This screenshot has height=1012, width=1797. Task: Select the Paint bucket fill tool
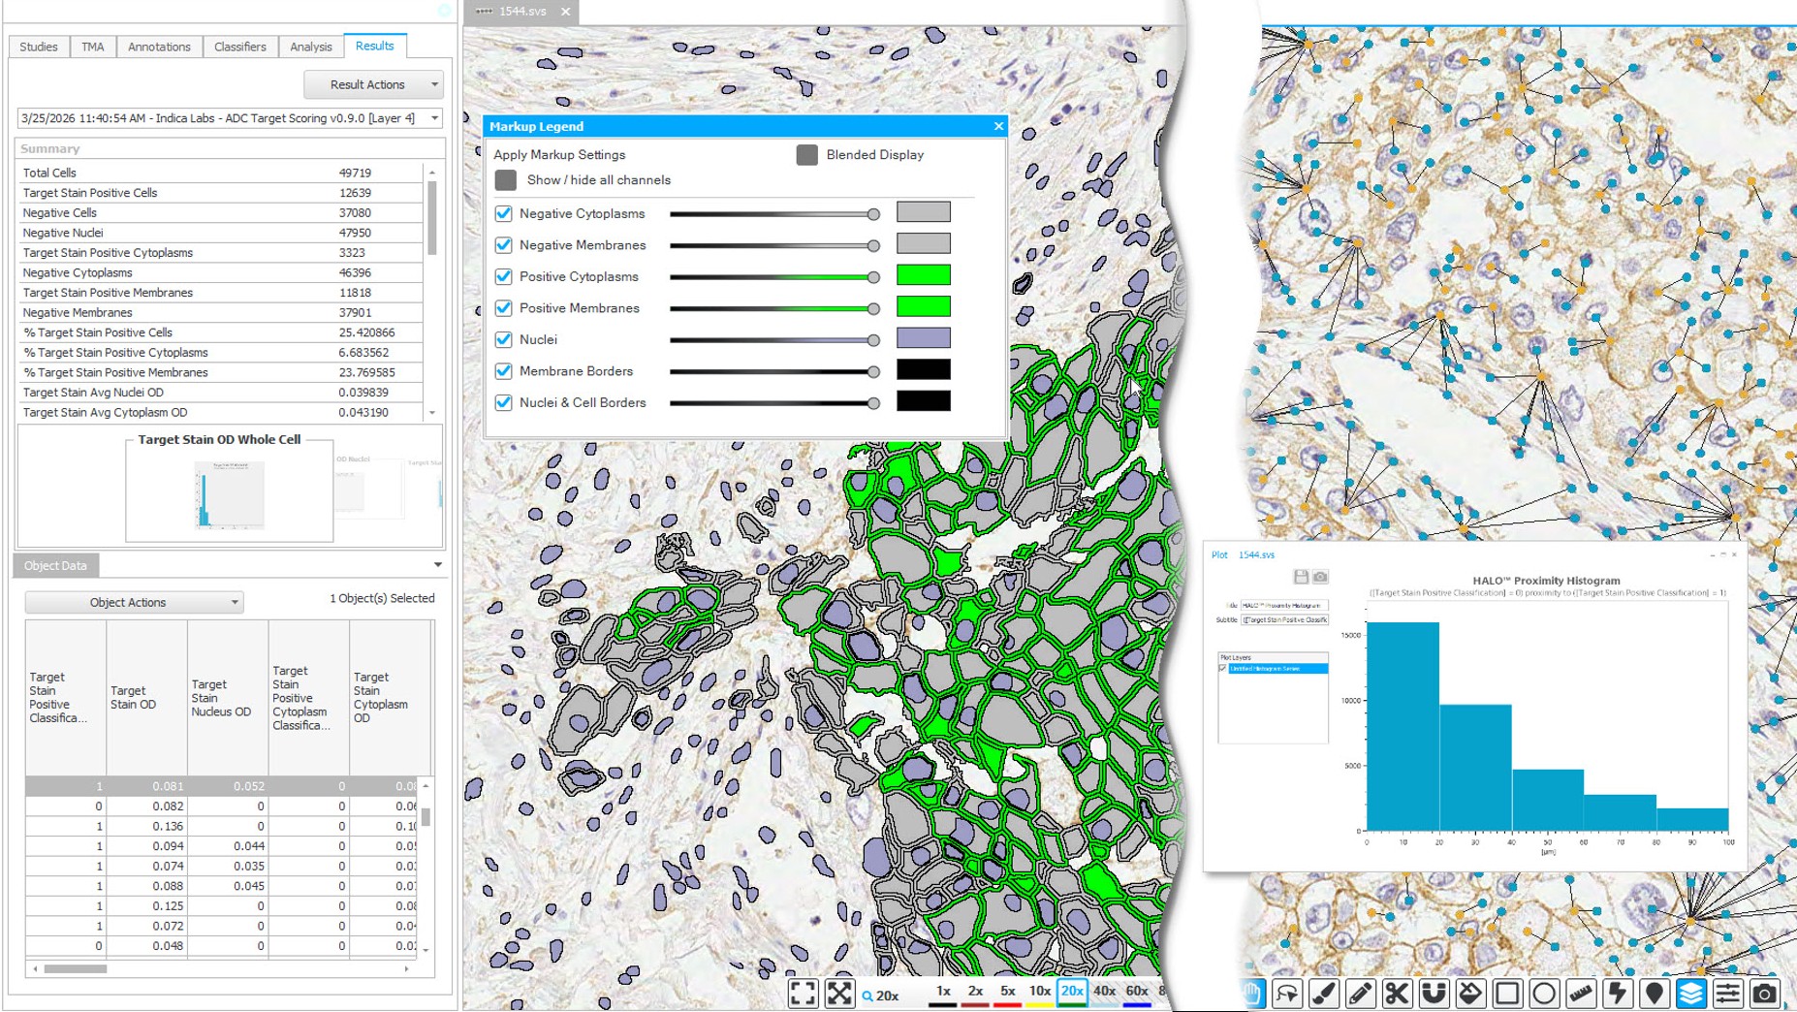[1470, 993]
